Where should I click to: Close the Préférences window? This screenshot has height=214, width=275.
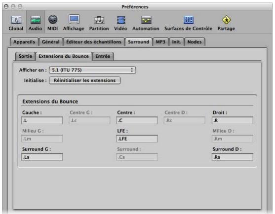[6, 6]
